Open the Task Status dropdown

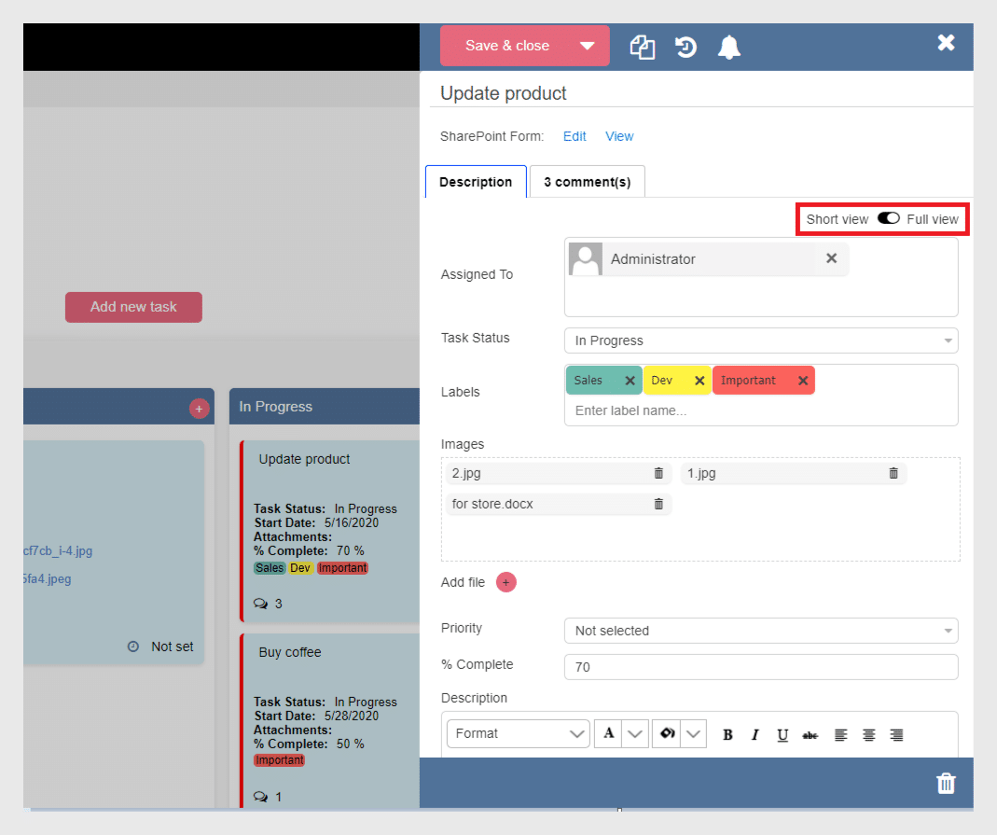(x=760, y=341)
